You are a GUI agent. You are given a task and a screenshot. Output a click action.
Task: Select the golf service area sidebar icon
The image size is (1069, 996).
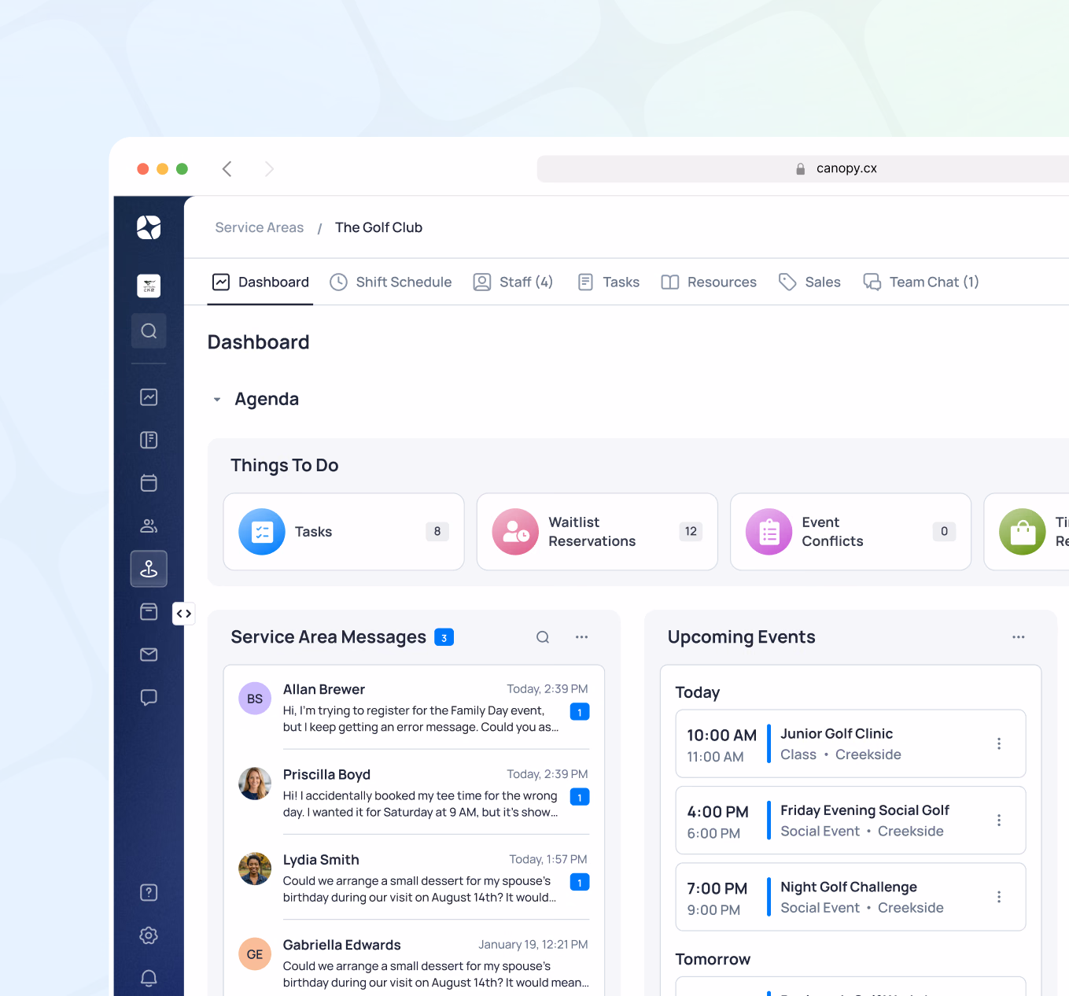(149, 569)
